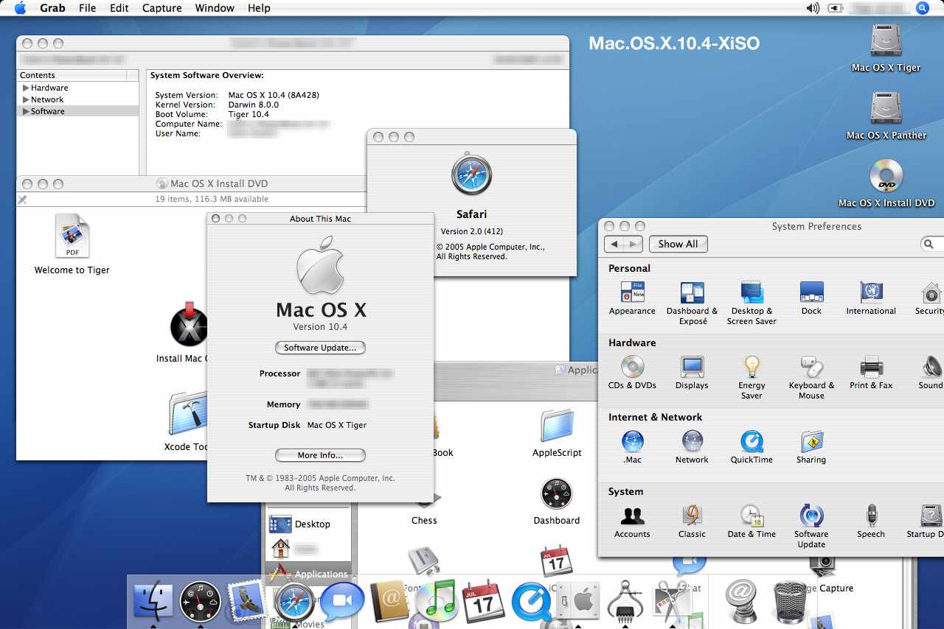Expand Hardware in the Contents list
Screen dimensions: 944x629
[x=27, y=88]
